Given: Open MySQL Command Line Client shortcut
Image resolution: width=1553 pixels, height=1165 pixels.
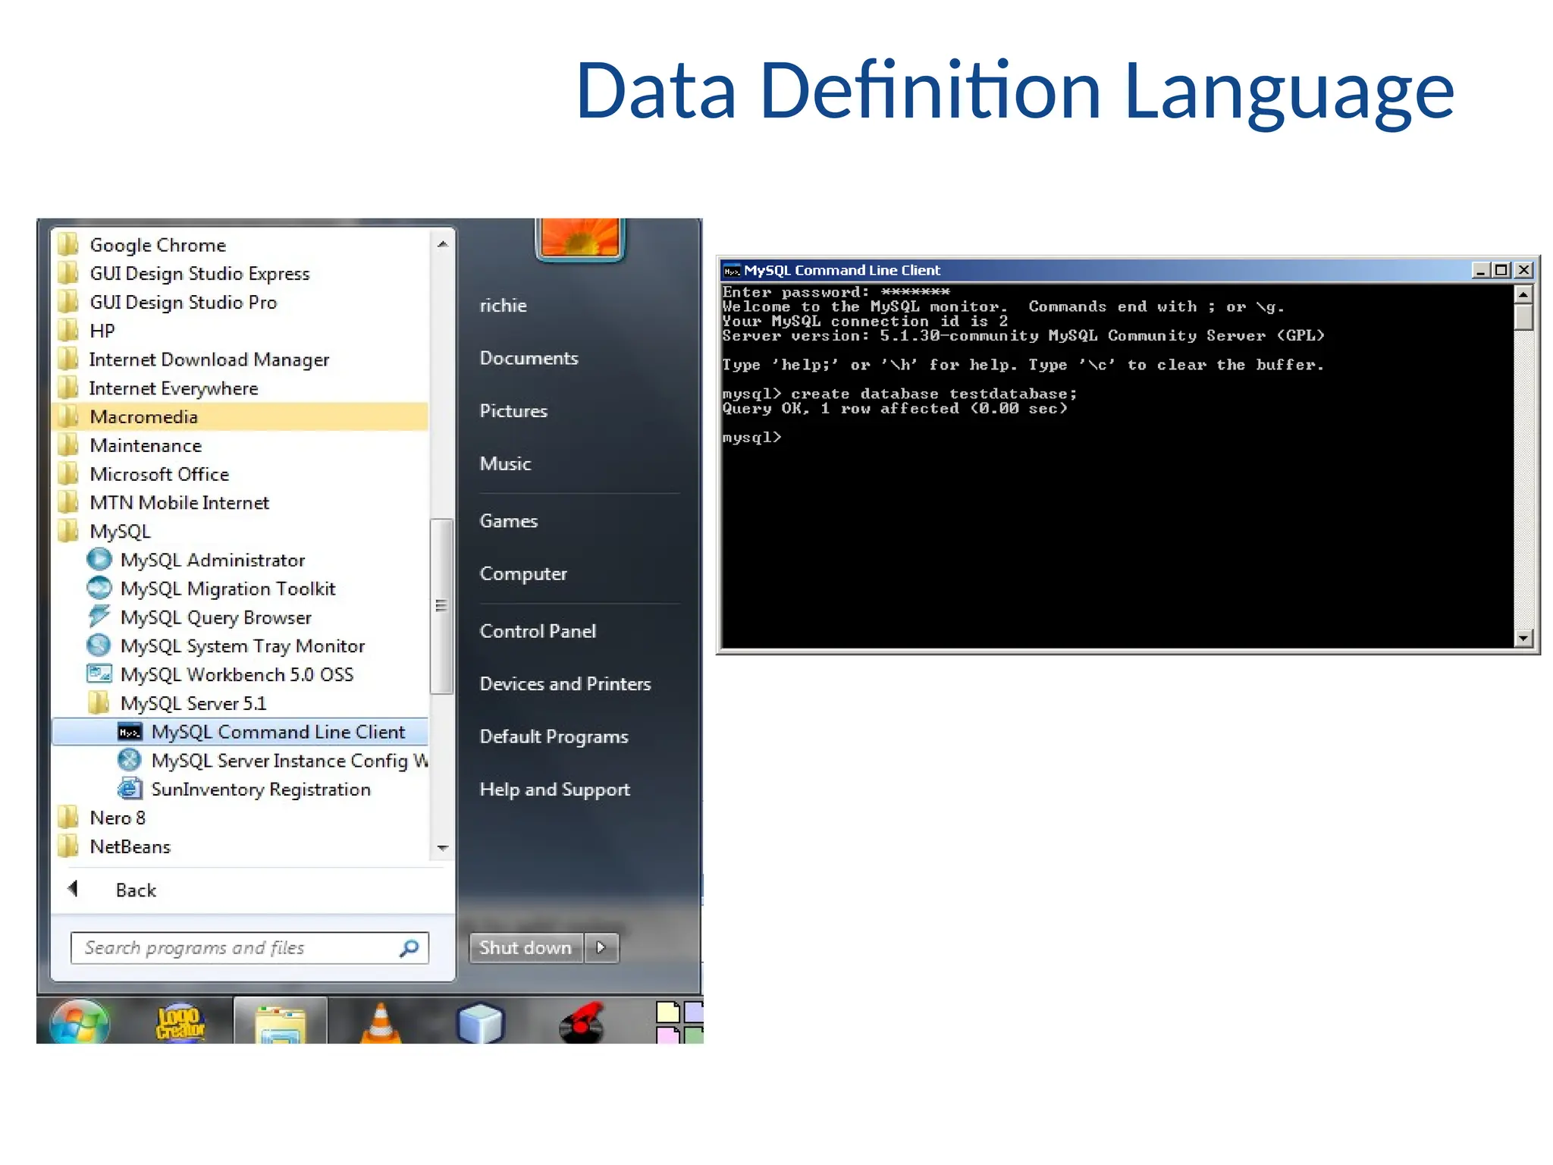Looking at the screenshot, I should [x=240, y=732].
